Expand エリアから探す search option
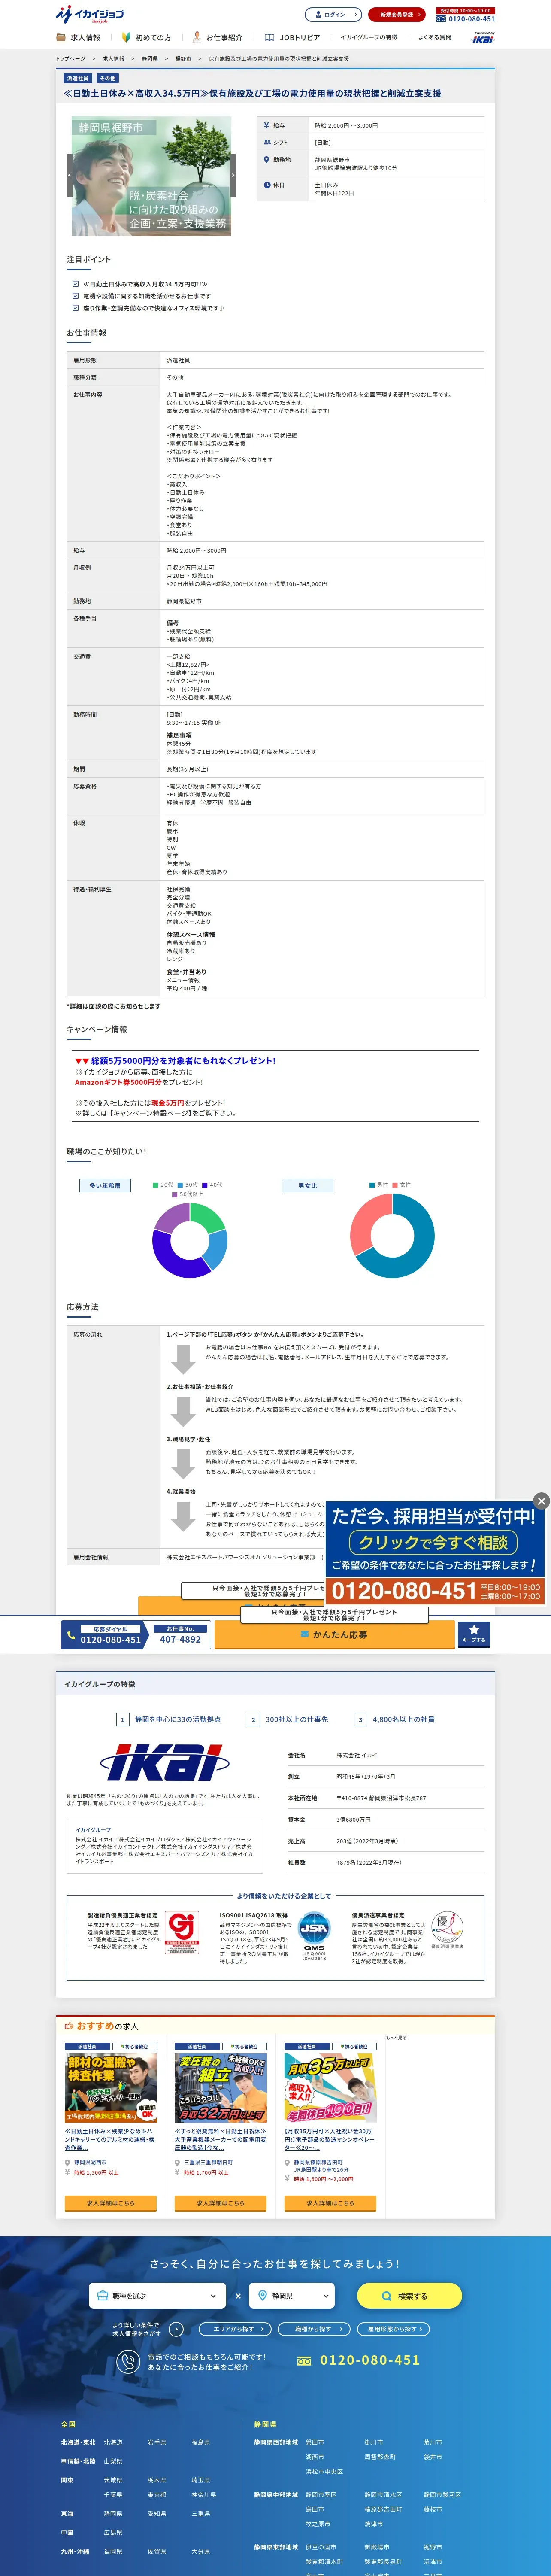 (x=235, y=2329)
